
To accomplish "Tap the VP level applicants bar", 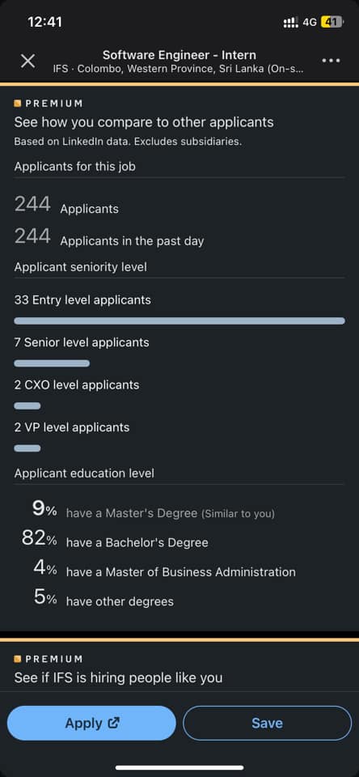I will point(27,448).
